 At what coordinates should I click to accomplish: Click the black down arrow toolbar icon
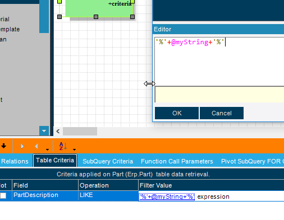[x=4, y=146]
